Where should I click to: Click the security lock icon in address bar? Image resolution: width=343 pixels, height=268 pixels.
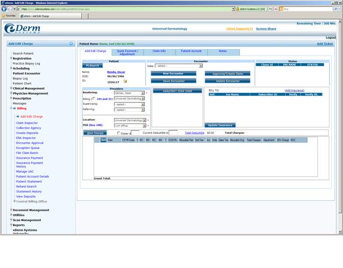tap(238, 9)
